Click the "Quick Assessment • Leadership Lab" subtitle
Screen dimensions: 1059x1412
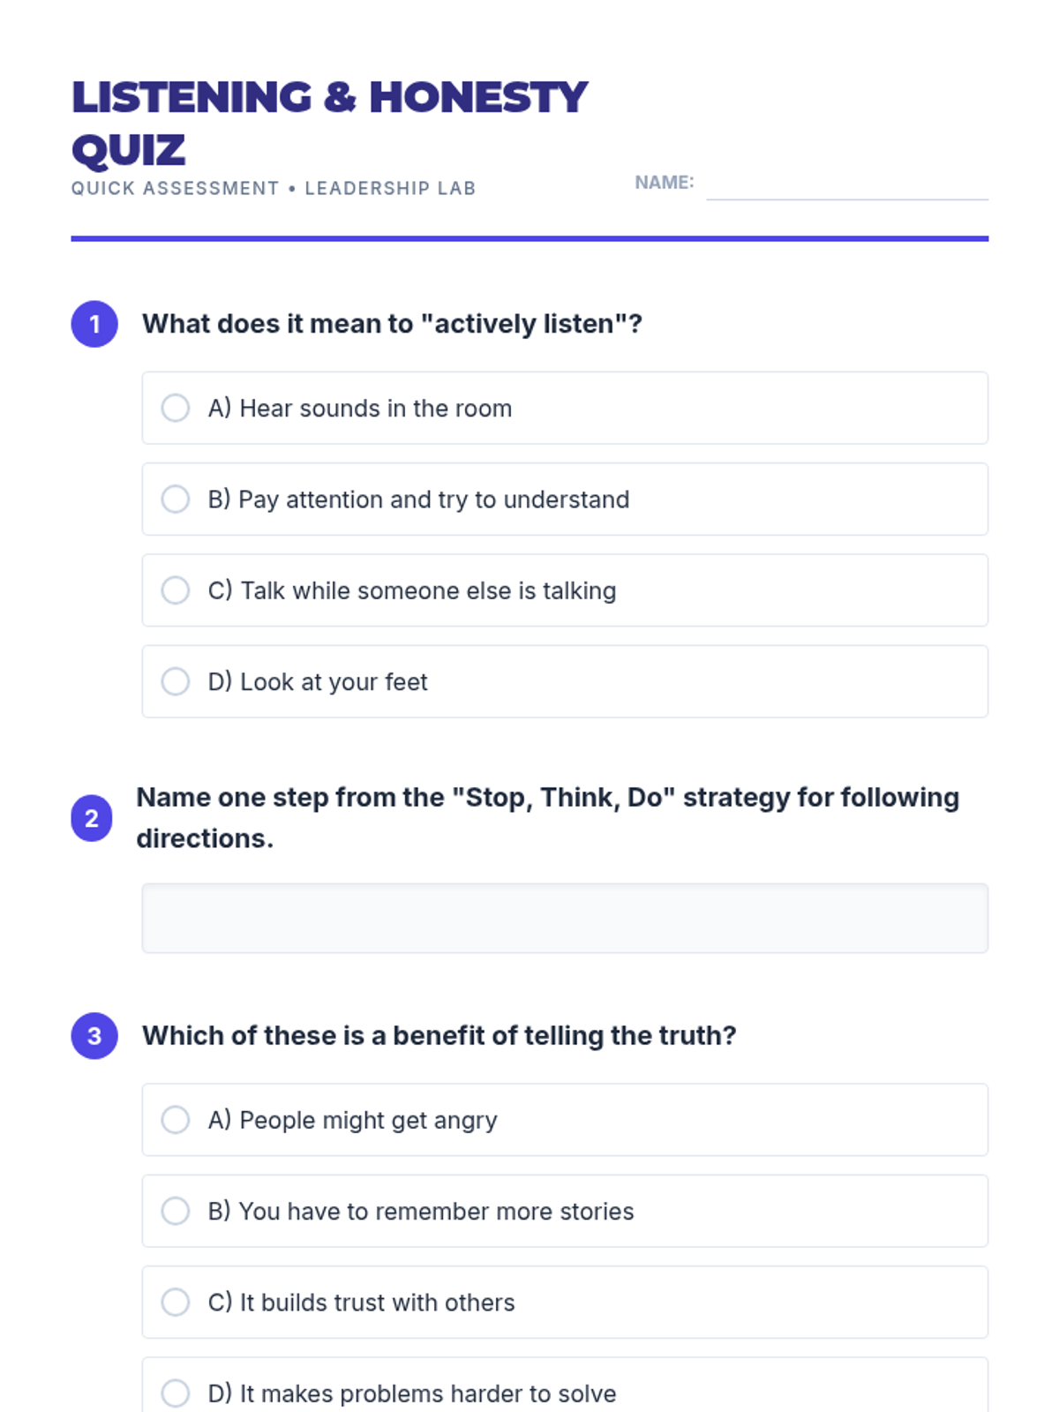pyautogui.click(x=274, y=188)
